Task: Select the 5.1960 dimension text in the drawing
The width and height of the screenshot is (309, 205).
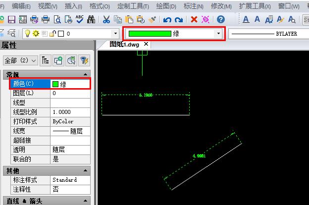Action: pyautogui.click(x=146, y=95)
